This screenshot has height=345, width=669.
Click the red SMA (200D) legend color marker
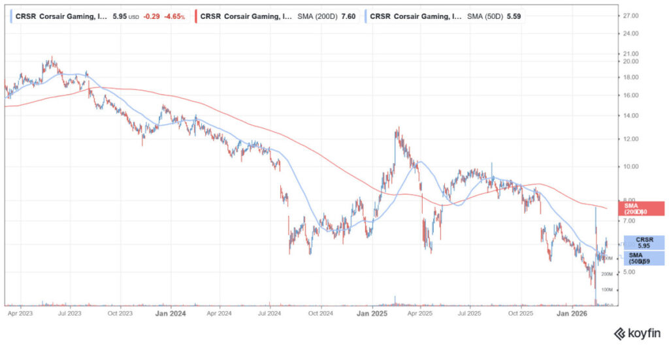195,15
